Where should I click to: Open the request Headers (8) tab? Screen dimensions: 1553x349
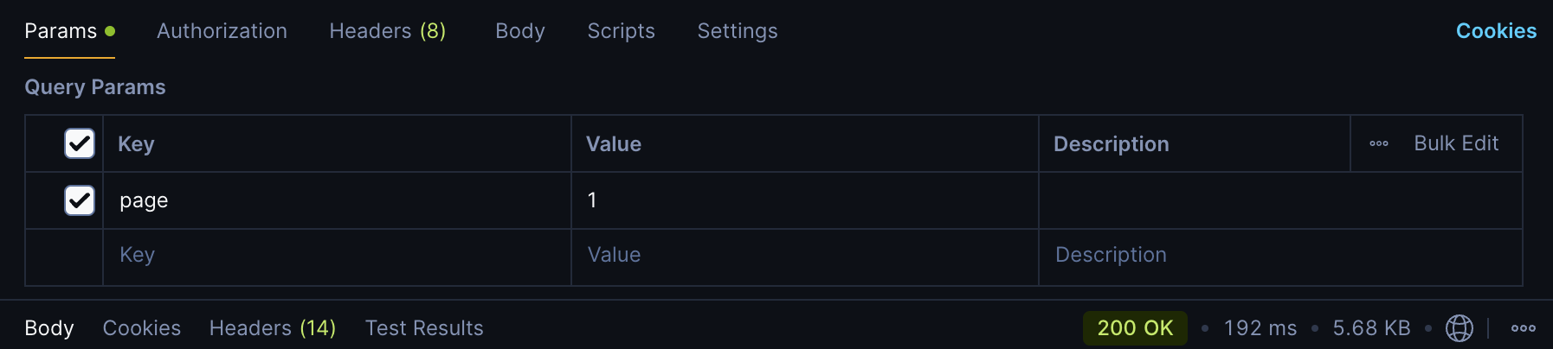pyautogui.click(x=387, y=31)
